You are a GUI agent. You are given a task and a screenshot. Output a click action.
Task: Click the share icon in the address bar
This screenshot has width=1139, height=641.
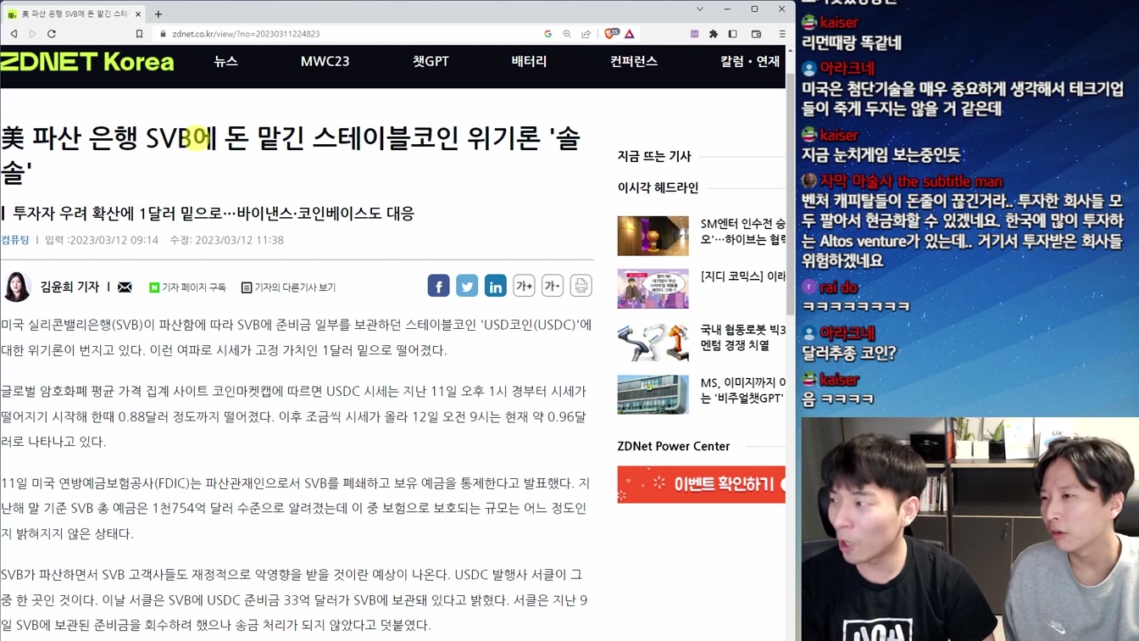click(x=586, y=34)
